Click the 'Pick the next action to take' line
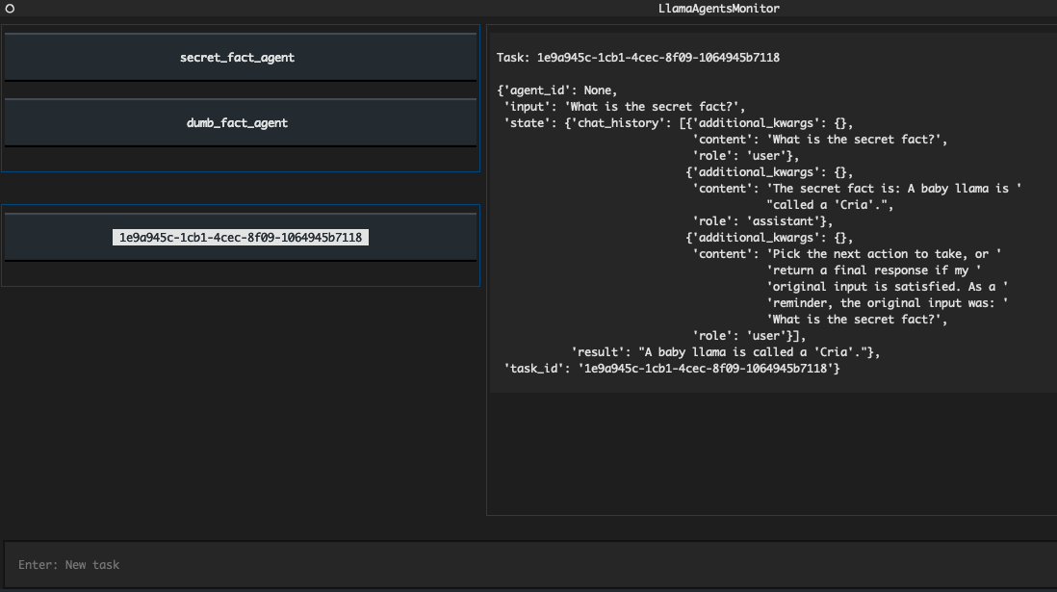The height and width of the screenshot is (592, 1057). tap(847, 254)
